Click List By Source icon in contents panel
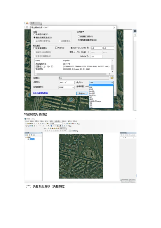The width and height of the screenshot is (161, 228). coord(28,135)
